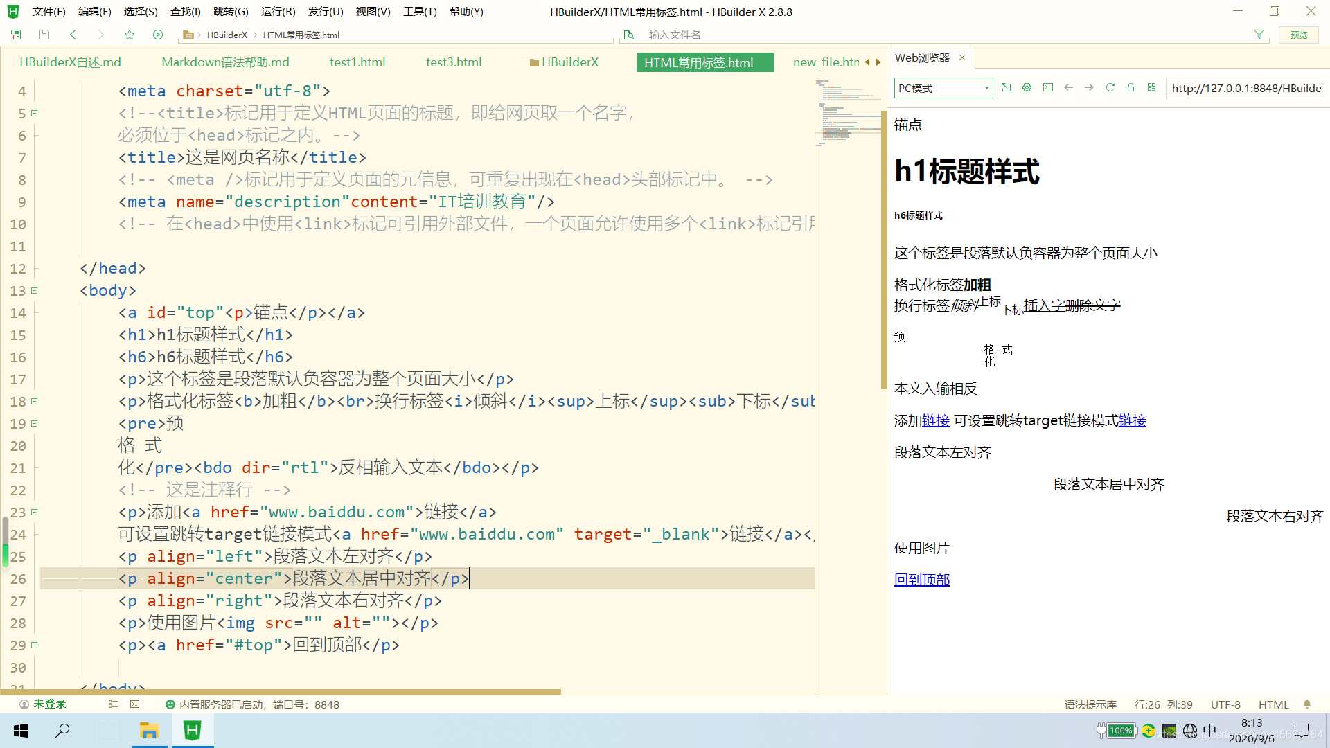This screenshot has height=748, width=1330.
Task: Click the browser forward arrow
Action: coord(1090,87)
